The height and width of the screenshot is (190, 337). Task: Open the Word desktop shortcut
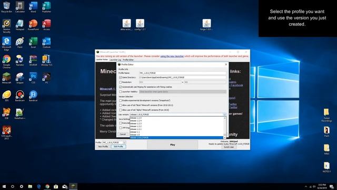click(33, 7)
